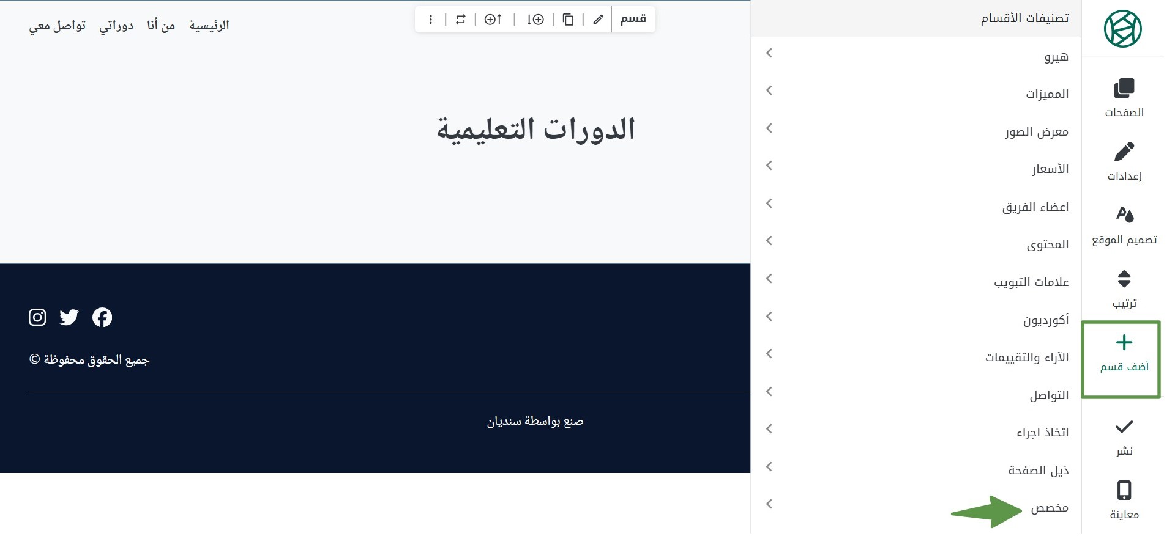This screenshot has height=536, width=1175.
Task: Expand the علامات التبويب category chevron
Action: pyautogui.click(x=769, y=279)
